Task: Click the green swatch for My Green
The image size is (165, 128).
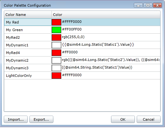Action: (56, 30)
